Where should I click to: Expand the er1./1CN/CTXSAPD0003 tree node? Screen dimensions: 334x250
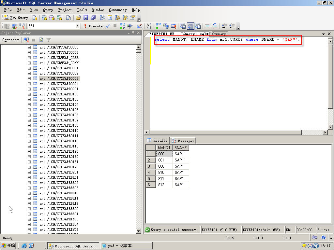click(x=29, y=78)
